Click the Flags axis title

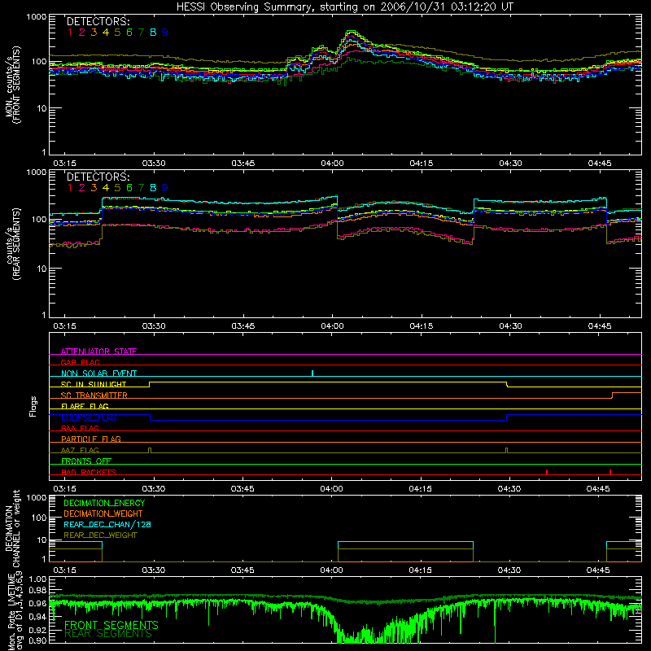point(33,406)
